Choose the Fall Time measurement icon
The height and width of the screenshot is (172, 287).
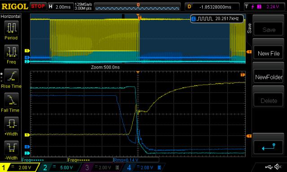point(11,100)
